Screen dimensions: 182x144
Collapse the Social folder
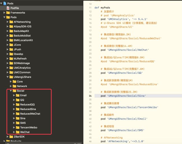[11, 91]
